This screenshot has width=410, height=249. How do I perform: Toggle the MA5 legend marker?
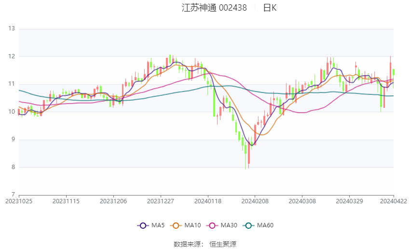point(143,225)
